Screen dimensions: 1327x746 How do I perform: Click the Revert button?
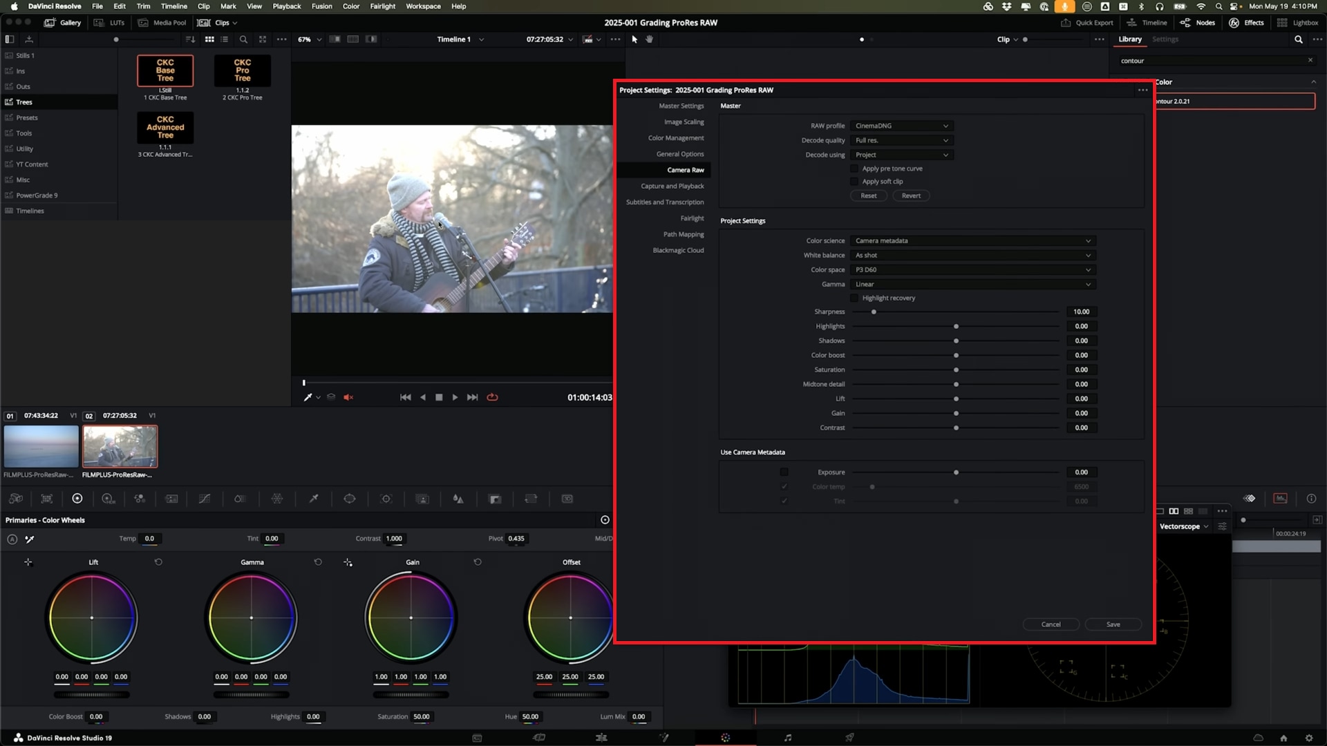click(911, 196)
